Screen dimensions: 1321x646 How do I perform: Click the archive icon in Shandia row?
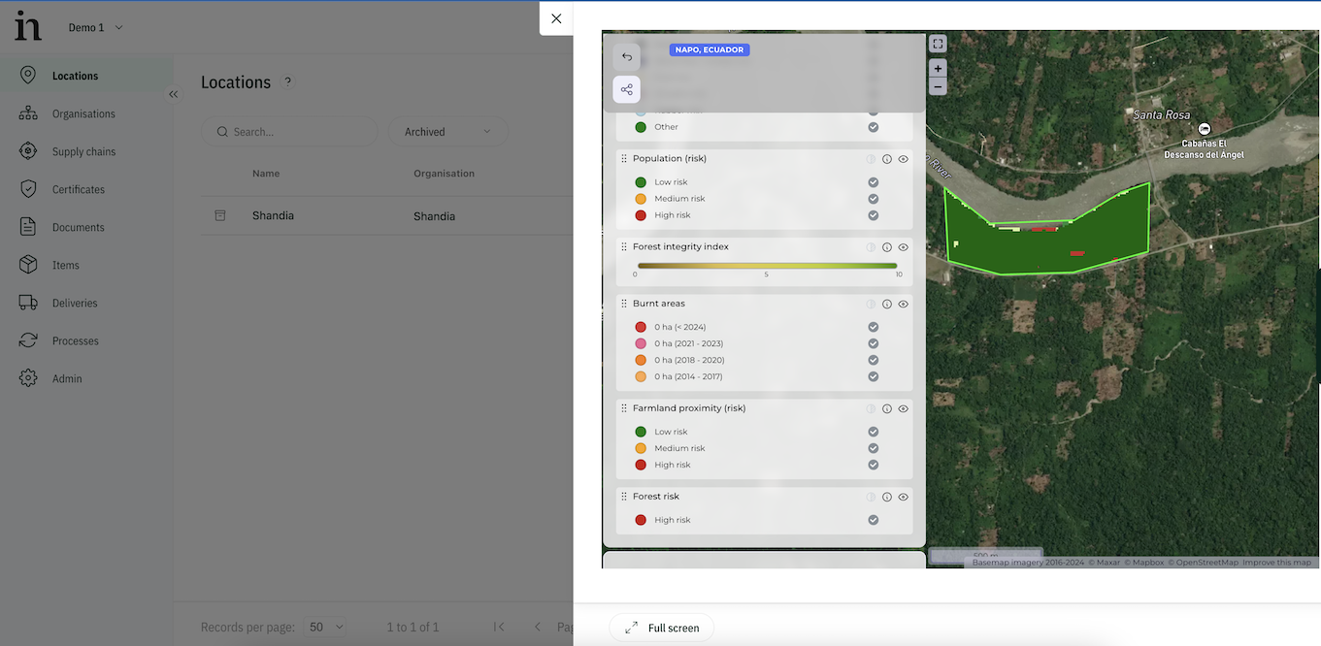[x=220, y=215]
